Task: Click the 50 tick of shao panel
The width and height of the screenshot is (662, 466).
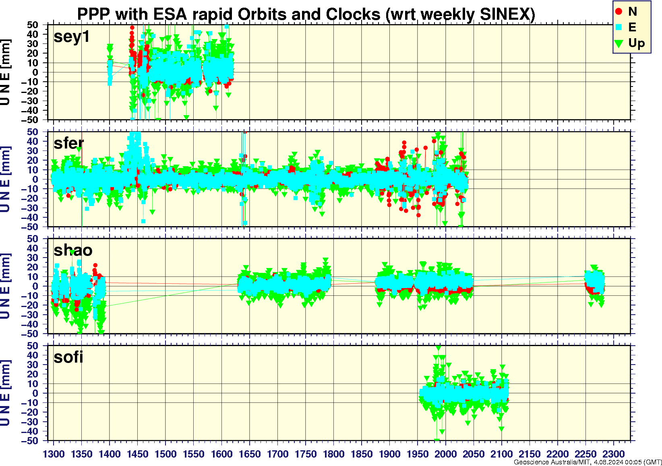Action: (33, 239)
